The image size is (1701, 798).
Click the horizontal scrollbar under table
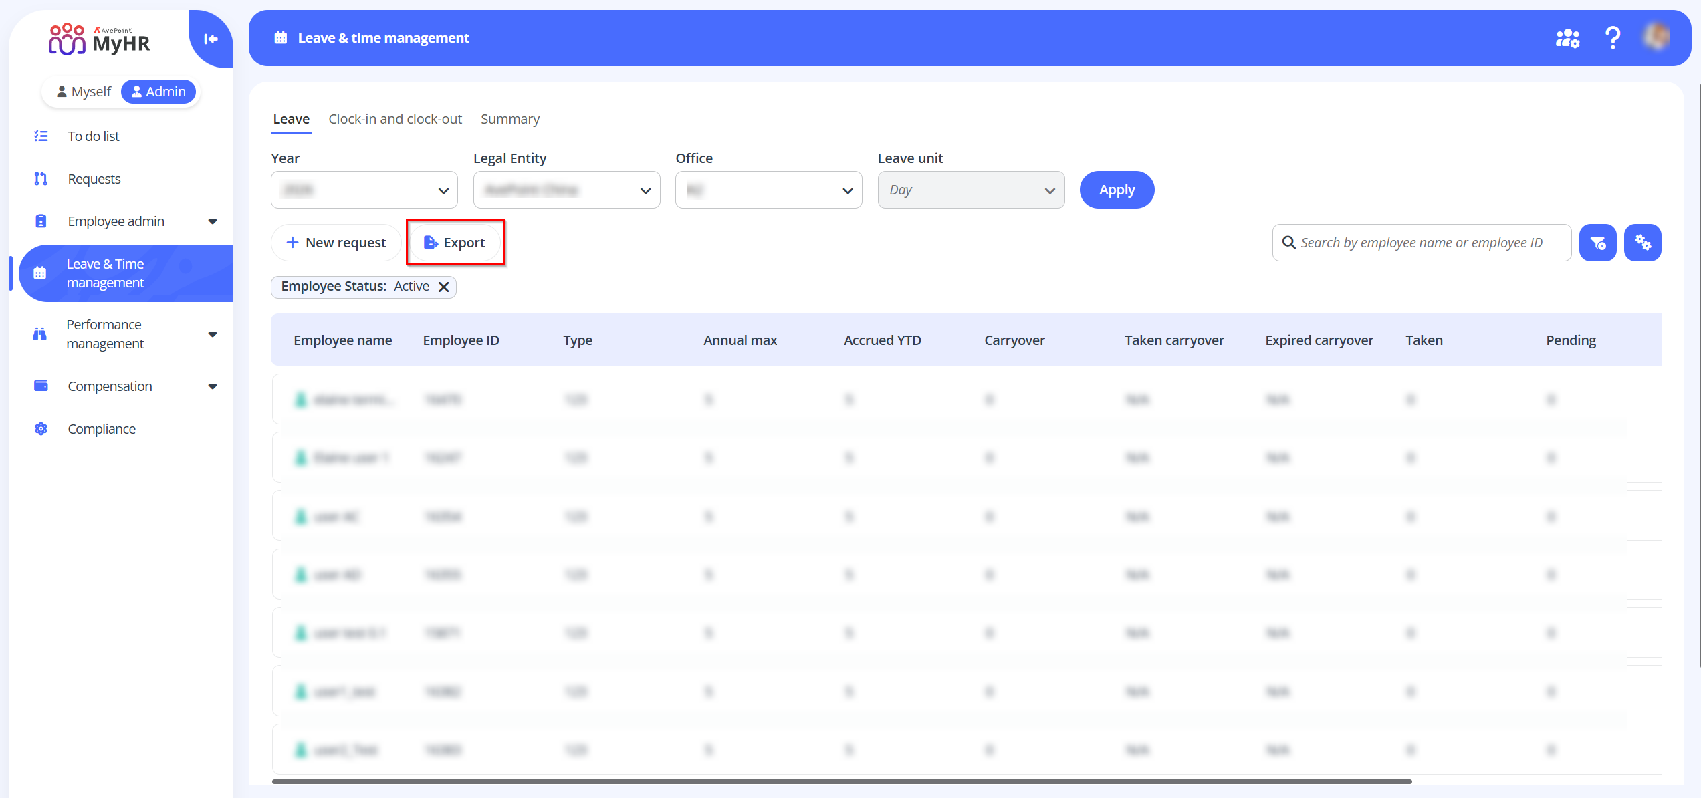[841, 781]
